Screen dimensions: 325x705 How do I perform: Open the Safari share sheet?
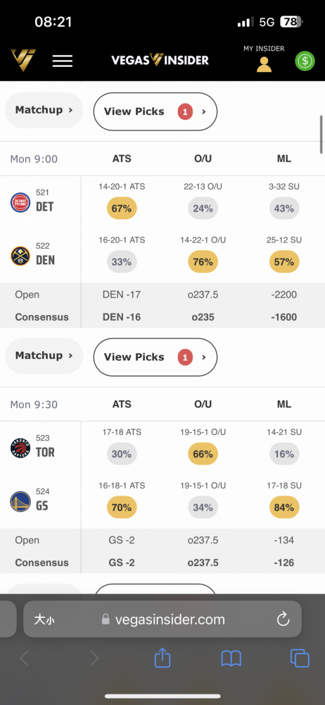click(162, 658)
